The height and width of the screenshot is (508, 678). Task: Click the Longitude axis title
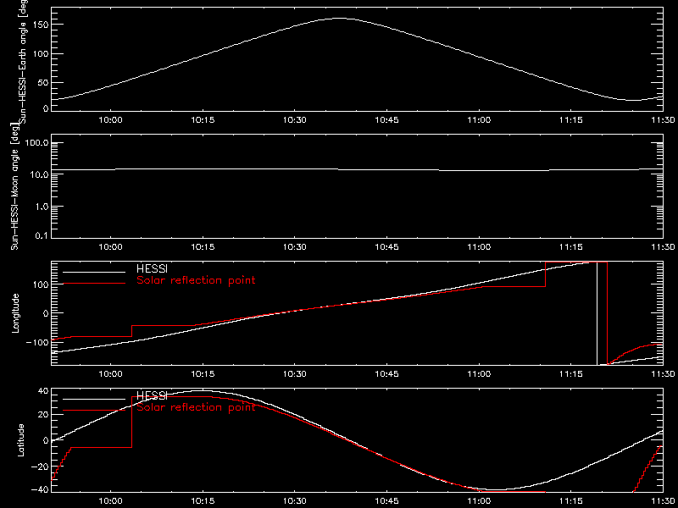point(14,312)
